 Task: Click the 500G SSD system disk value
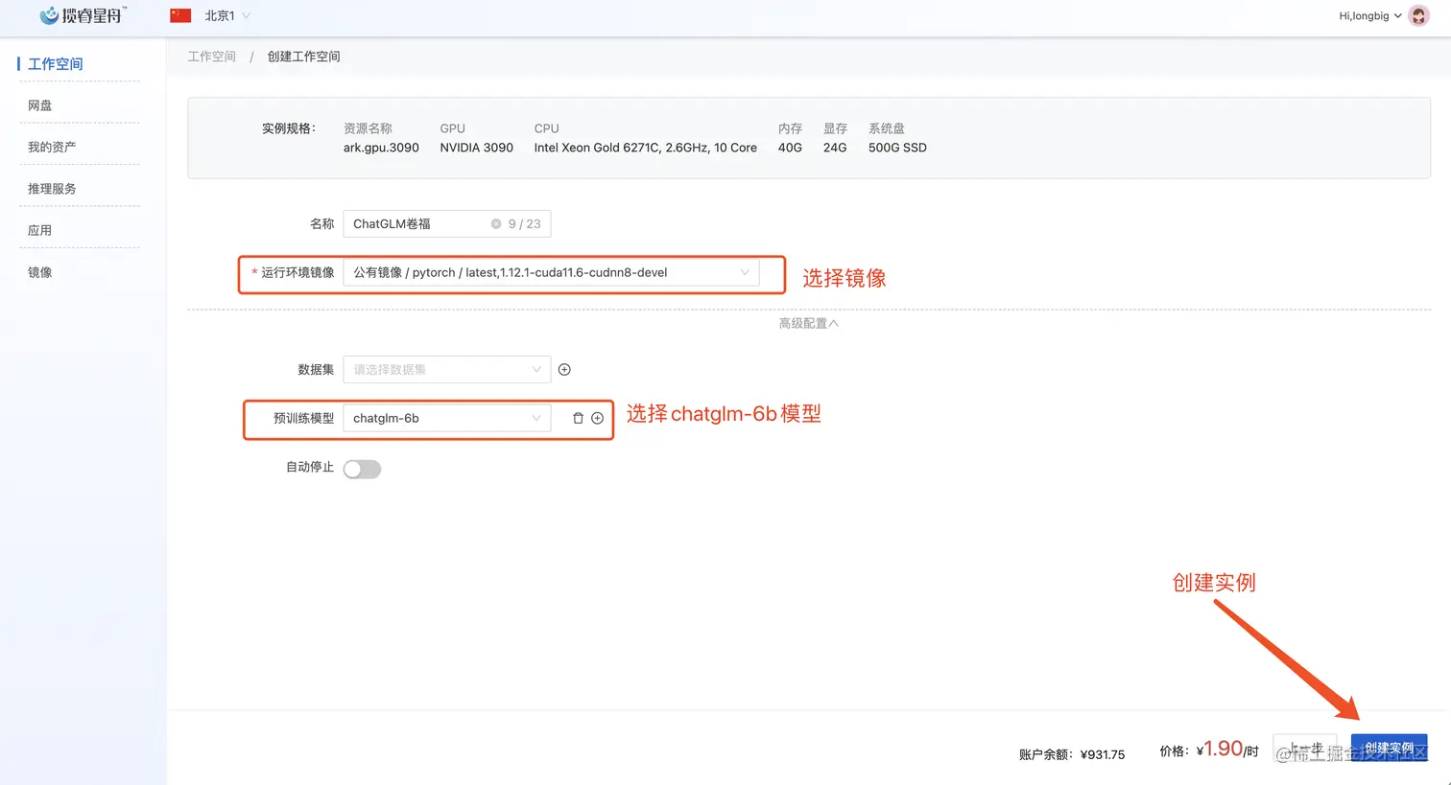coord(897,148)
